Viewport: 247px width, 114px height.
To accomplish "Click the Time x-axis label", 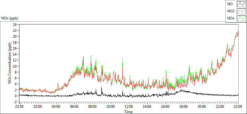I will coord(128,112).
